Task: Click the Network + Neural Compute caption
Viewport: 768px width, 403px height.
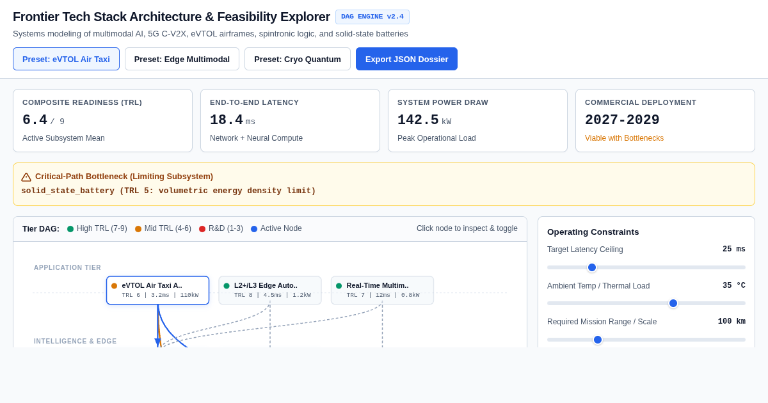Action: click(x=256, y=138)
